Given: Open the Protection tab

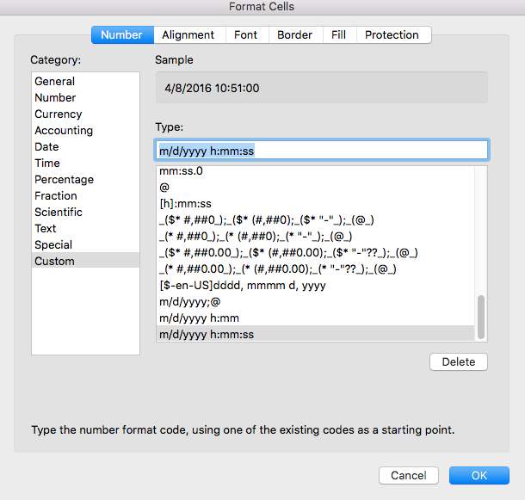Looking at the screenshot, I should [x=392, y=35].
